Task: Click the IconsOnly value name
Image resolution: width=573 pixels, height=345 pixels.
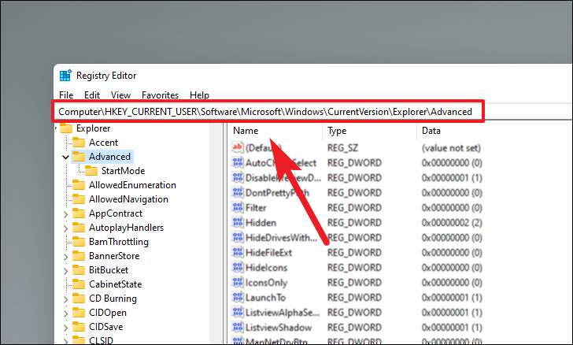Action: (266, 283)
